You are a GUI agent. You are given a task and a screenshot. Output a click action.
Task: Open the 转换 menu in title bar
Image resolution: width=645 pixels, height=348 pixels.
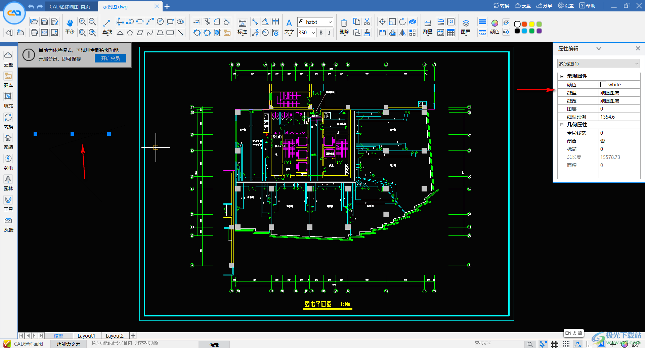click(501, 6)
